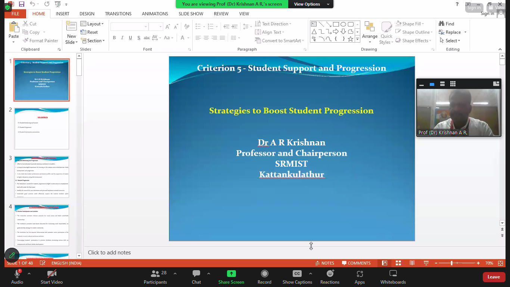Select the Format Painter tool

tap(40, 40)
